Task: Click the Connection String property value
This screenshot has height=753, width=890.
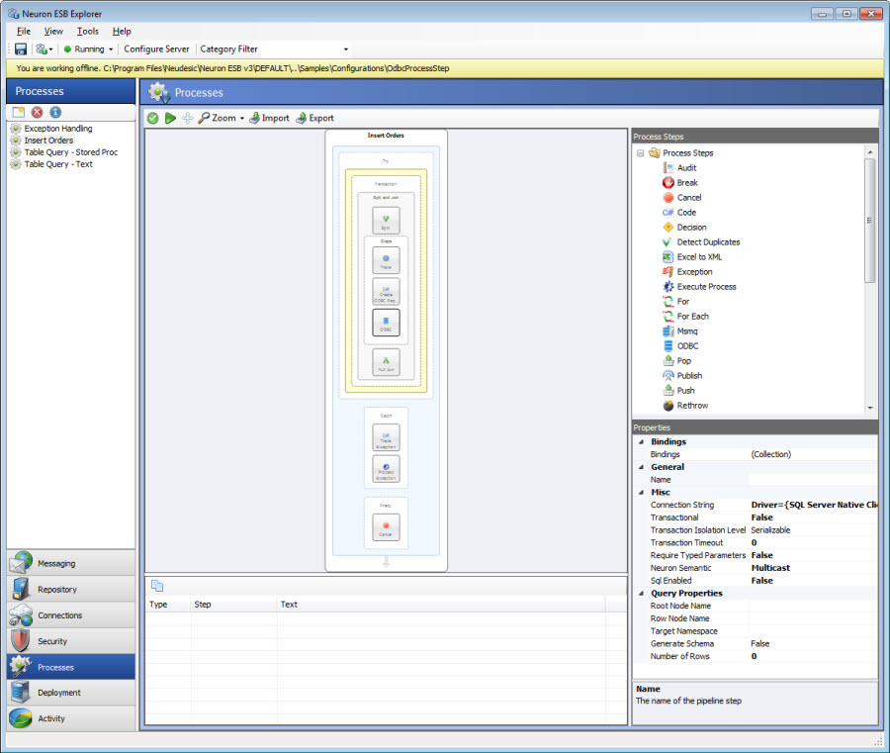Action: (x=813, y=505)
